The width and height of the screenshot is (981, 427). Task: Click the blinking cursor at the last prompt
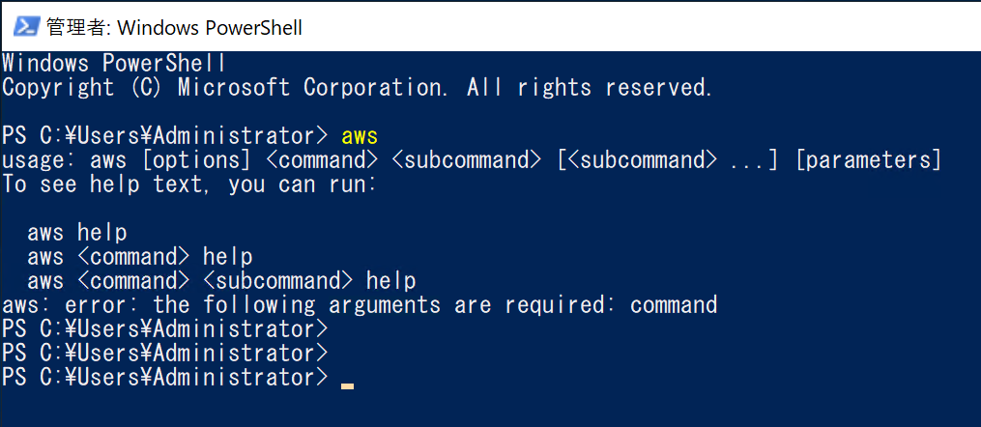pos(347,387)
